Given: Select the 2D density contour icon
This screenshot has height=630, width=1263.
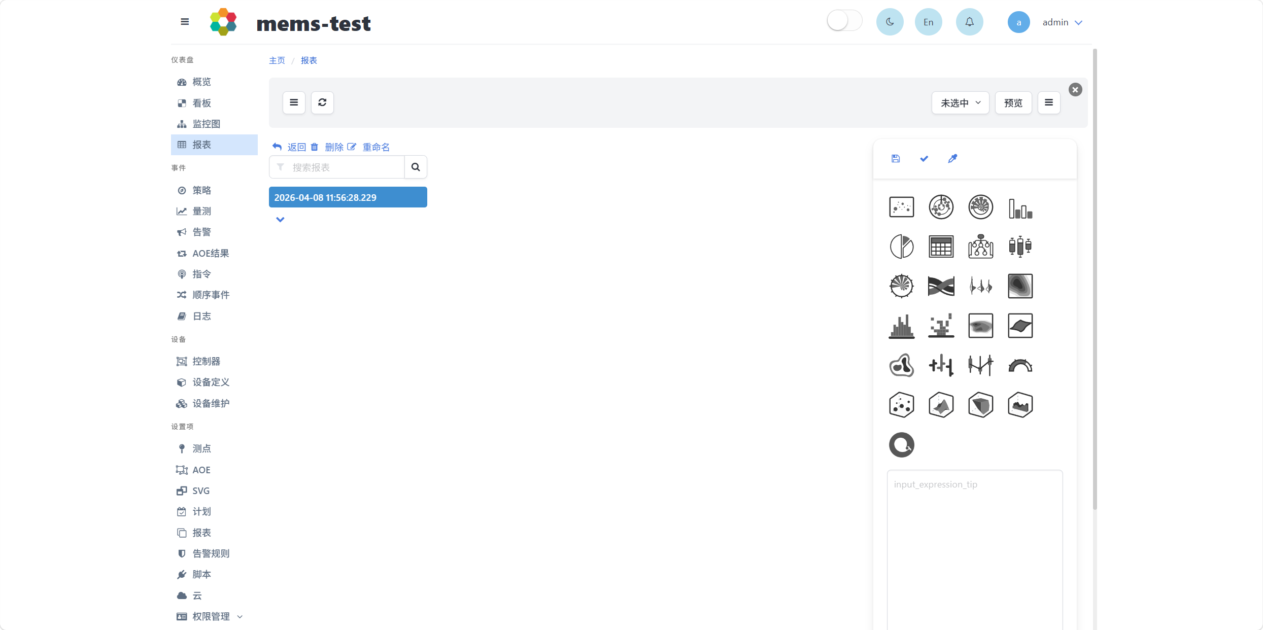Looking at the screenshot, I should coord(1020,286).
